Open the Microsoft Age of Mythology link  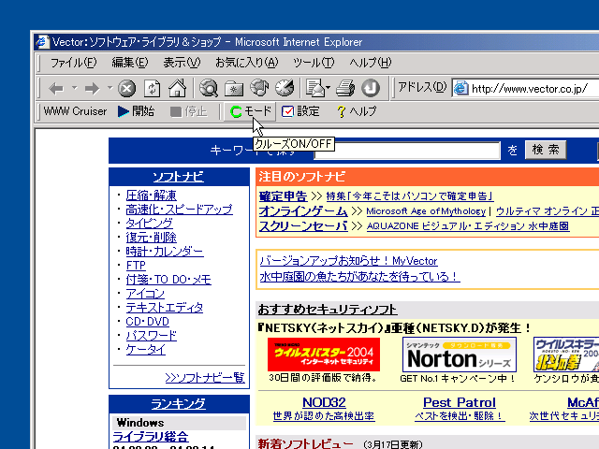pos(426,211)
